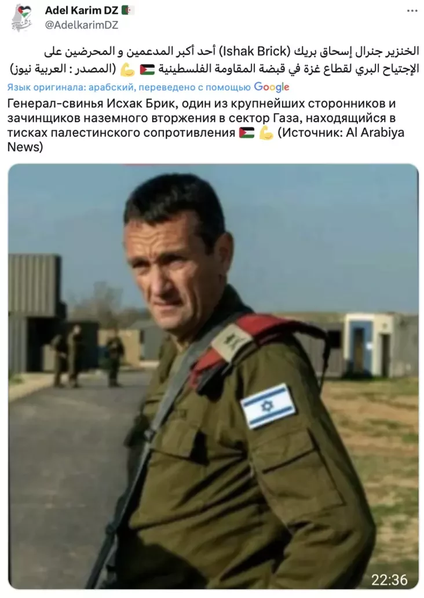Click the Algerian flag emoji beside the name
424x598 pixels.
[127, 10]
